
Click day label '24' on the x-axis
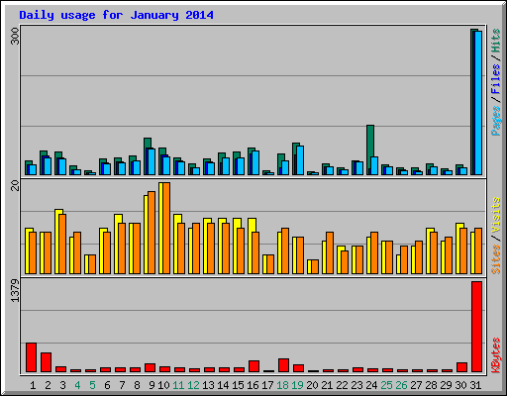click(x=371, y=385)
